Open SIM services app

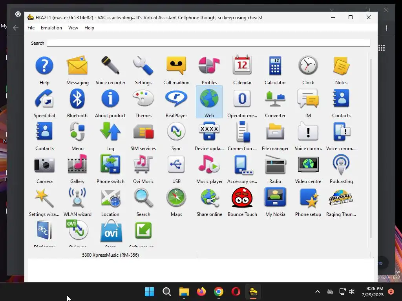point(143,132)
